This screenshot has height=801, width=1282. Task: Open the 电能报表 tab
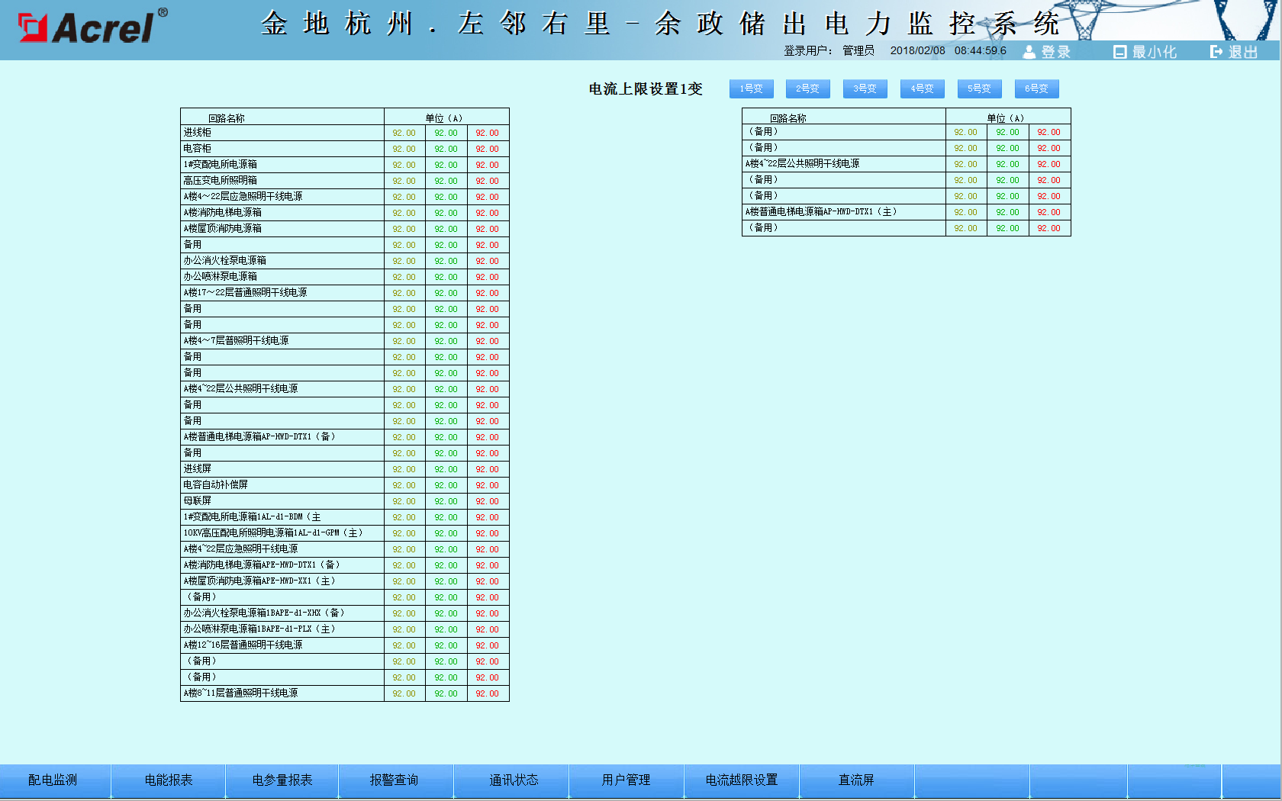[x=169, y=780]
